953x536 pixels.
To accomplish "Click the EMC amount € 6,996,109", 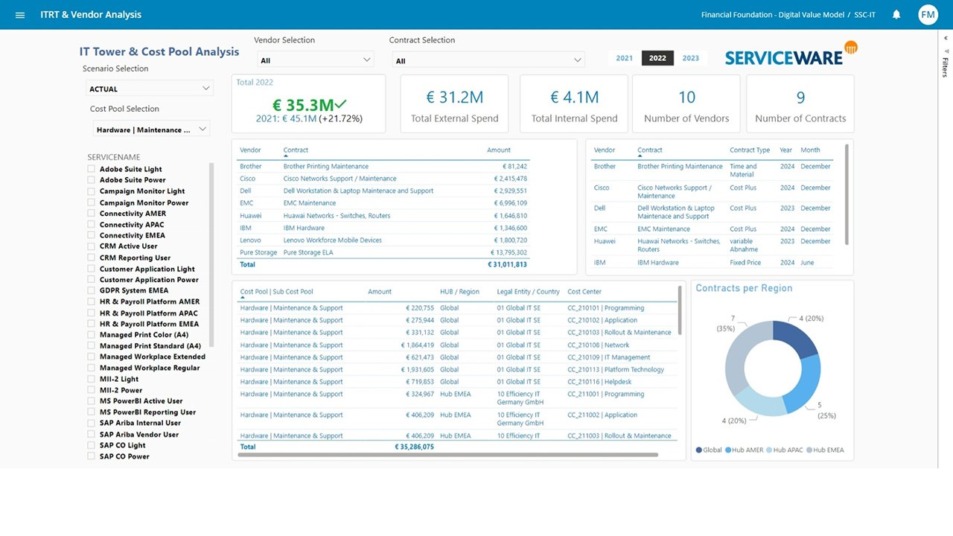I will click(510, 203).
